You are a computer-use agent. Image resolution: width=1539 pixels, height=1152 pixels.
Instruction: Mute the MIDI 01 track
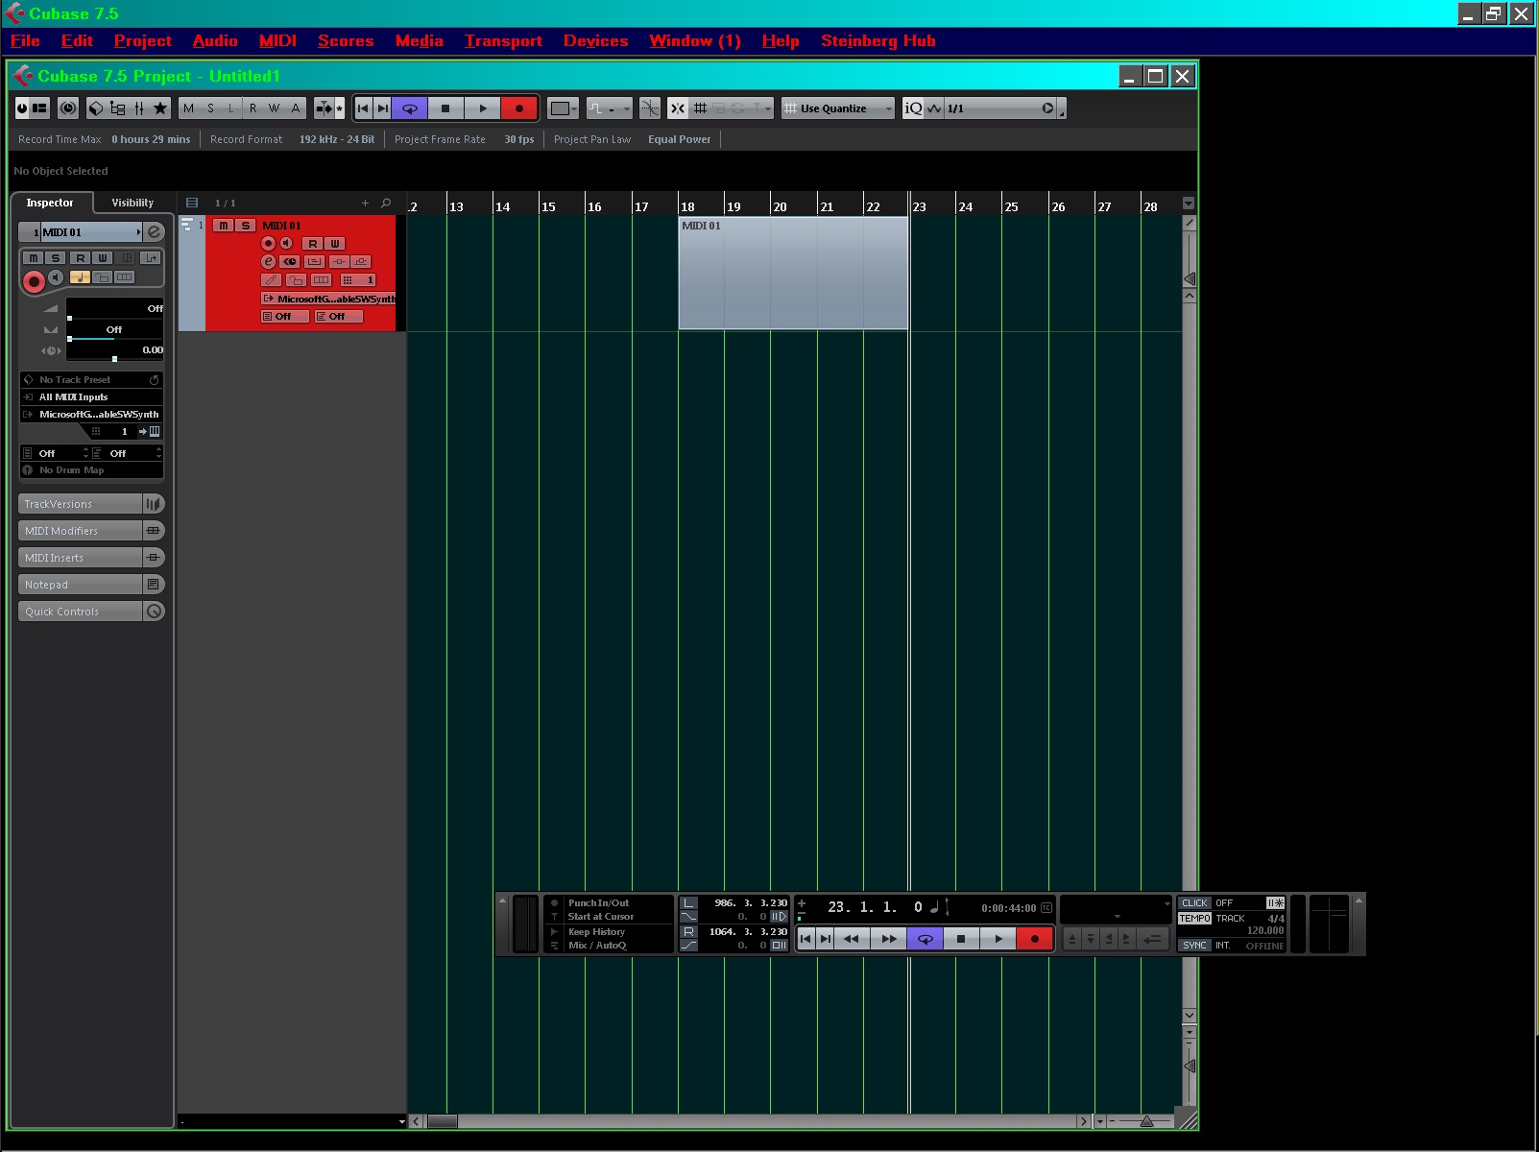pyautogui.click(x=224, y=226)
